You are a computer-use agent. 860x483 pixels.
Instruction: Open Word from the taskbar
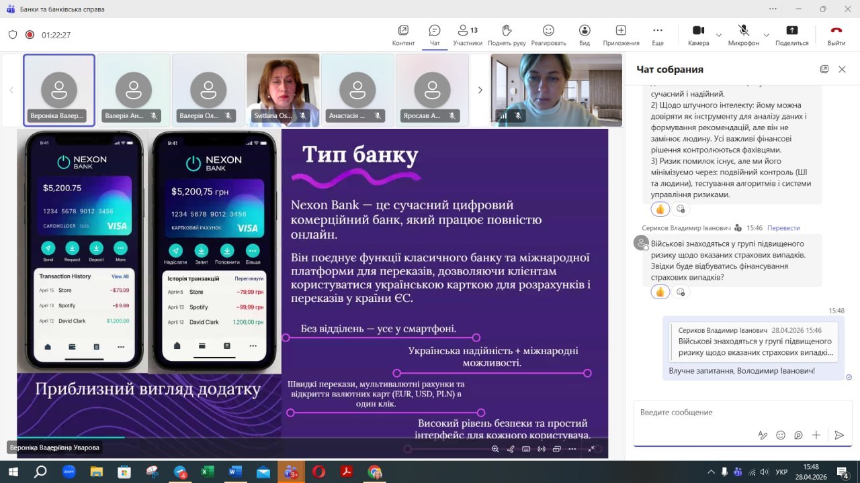pyautogui.click(x=234, y=472)
